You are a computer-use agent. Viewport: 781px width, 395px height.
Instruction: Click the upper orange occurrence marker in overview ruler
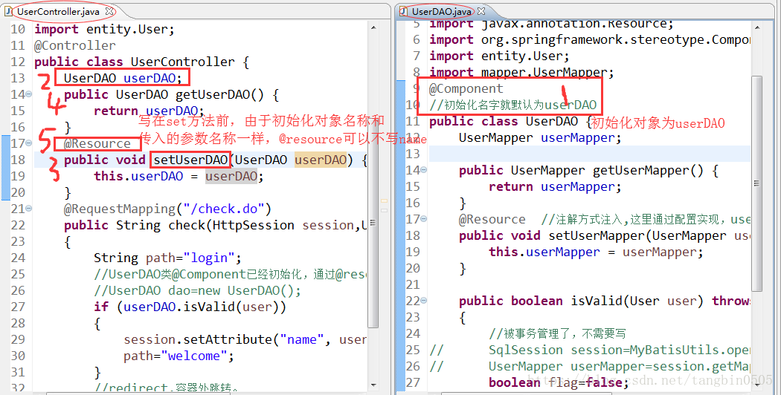click(384, 201)
